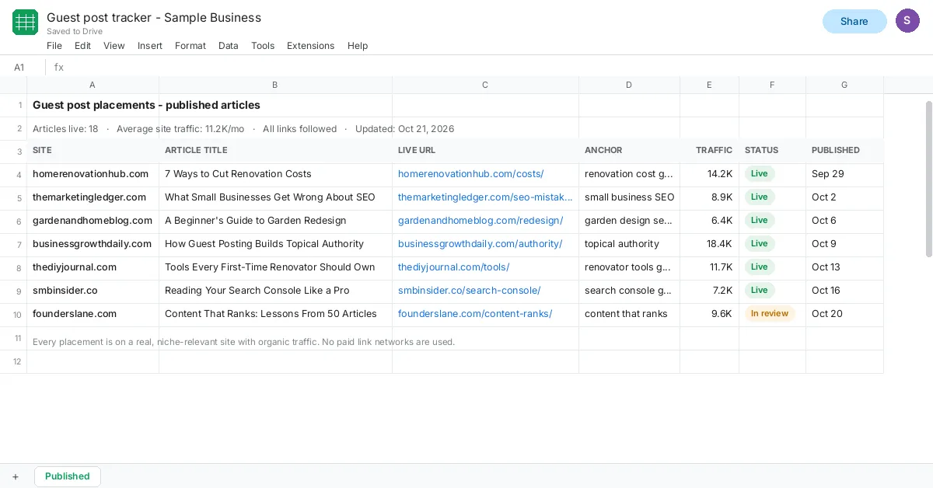The width and height of the screenshot is (933, 488).
Task: Select '7 Ways to Cut Renovation Costs' cell
Action: 275,175
